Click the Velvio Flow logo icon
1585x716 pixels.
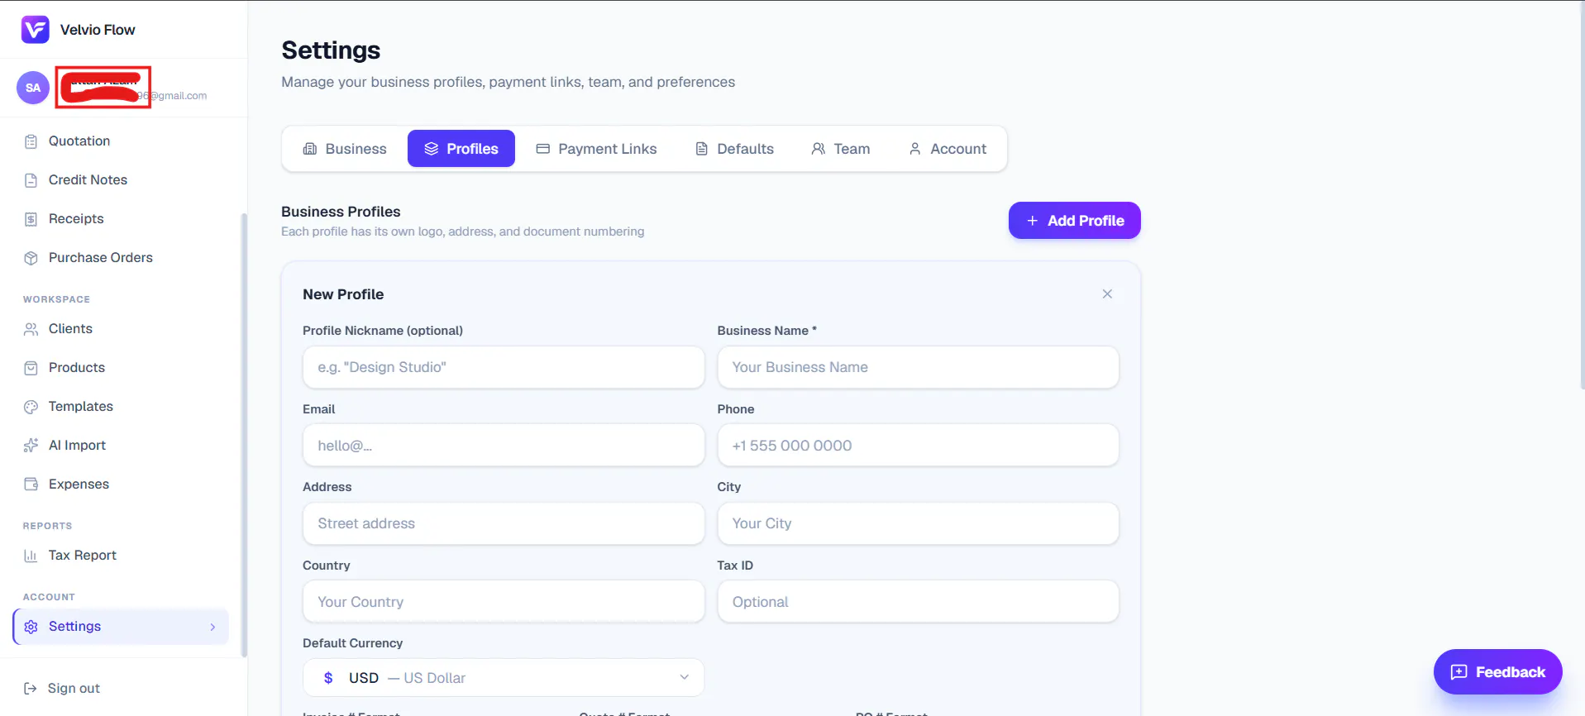(x=35, y=30)
